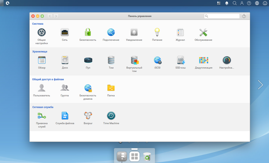Open Служба файлов icon
This screenshot has height=163, width=269.
tap(65, 116)
